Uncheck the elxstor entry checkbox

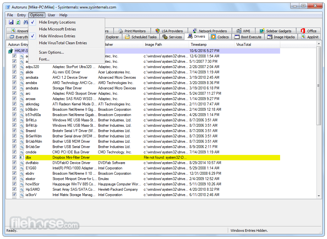(14, 178)
